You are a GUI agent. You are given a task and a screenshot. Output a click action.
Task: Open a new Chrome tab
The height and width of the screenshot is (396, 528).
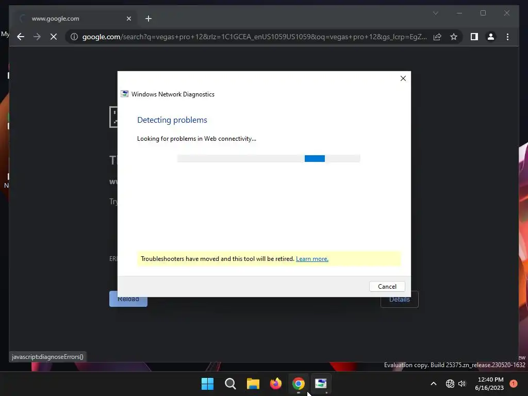pos(148,19)
